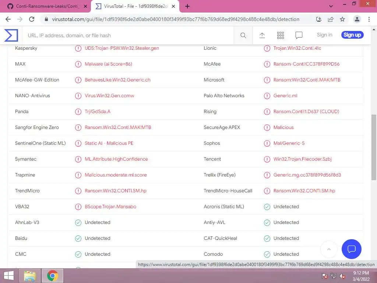
Task: Click the Chrome taskbar icon
Action: [53, 276]
